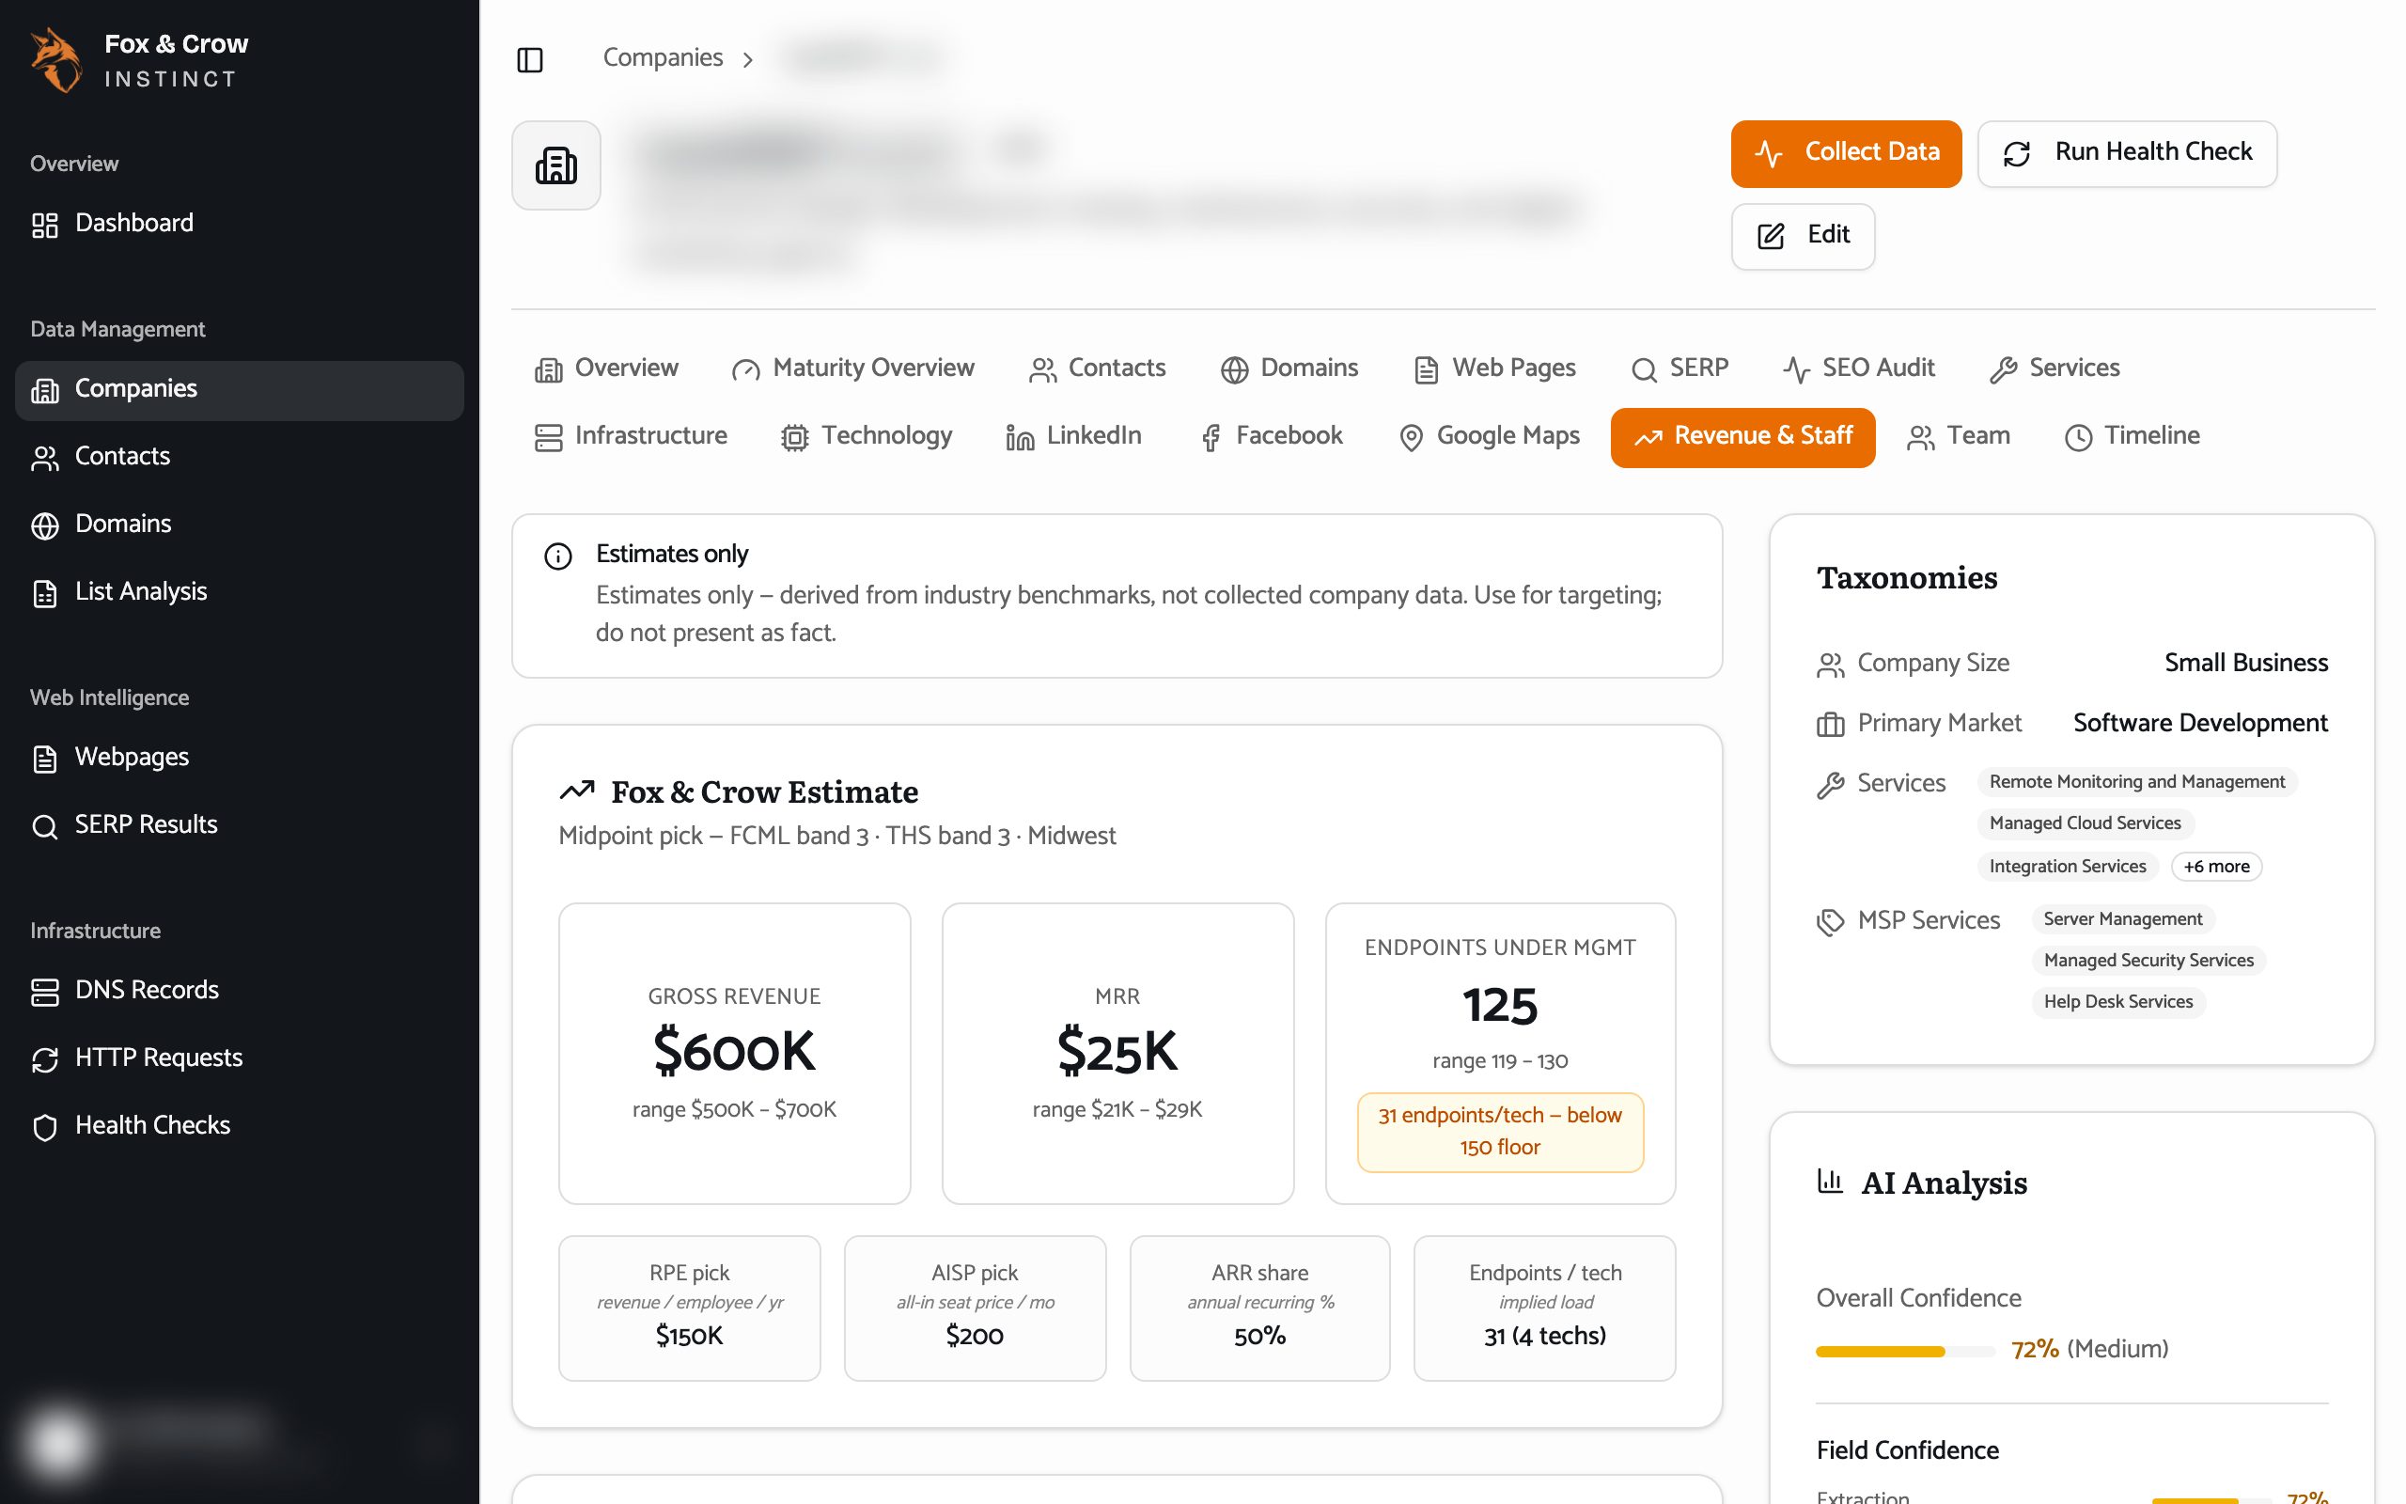Click the Managed Security Services tag
Screen dimensions: 2406x1504
[x=2148, y=961]
